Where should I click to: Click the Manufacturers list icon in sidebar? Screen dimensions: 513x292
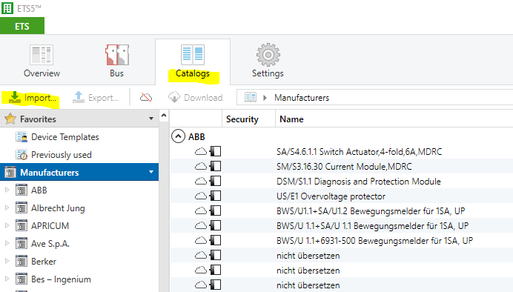click(x=10, y=172)
